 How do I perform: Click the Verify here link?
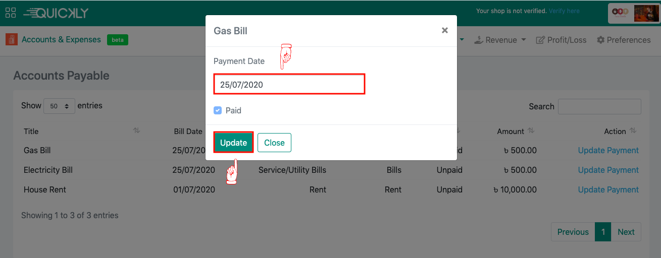[x=564, y=11]
